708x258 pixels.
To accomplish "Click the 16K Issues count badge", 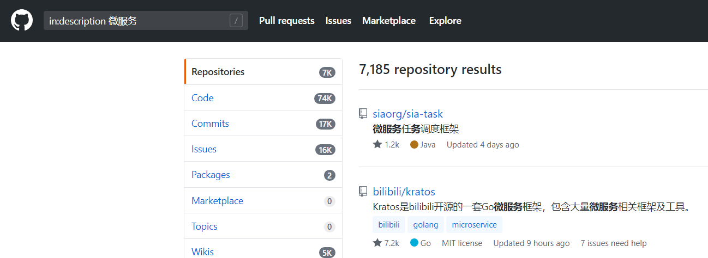I will pyautogui.click(x=325, y=150).
